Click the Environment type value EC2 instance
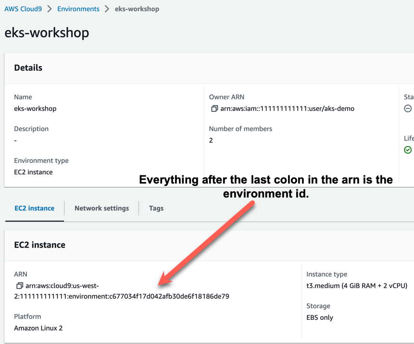 [x=33, y=172]
